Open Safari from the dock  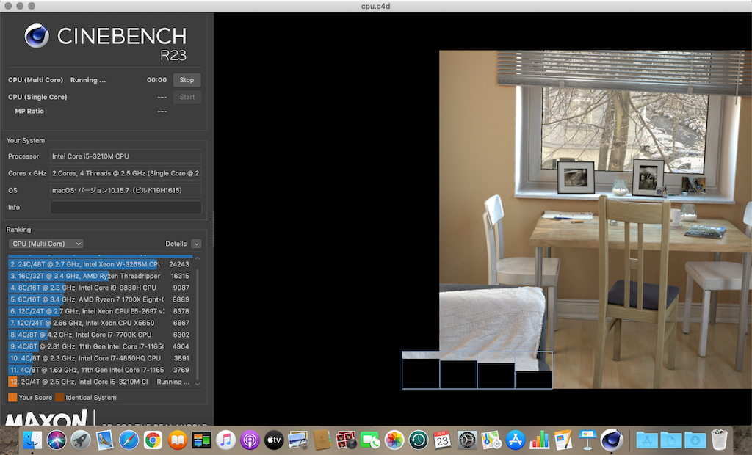(x=129, y=440)
